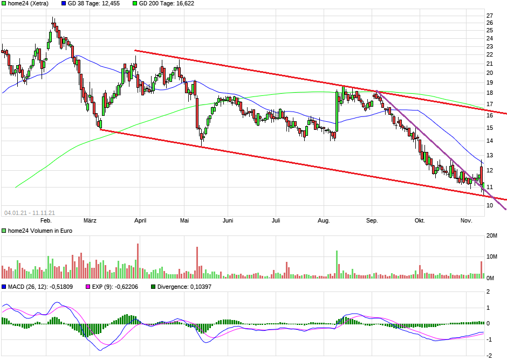Click the 'Aug.' month axis label

click(x=324, y=220)
